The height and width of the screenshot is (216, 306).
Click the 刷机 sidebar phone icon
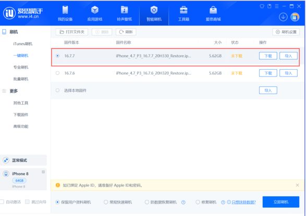tap(4, 32)
